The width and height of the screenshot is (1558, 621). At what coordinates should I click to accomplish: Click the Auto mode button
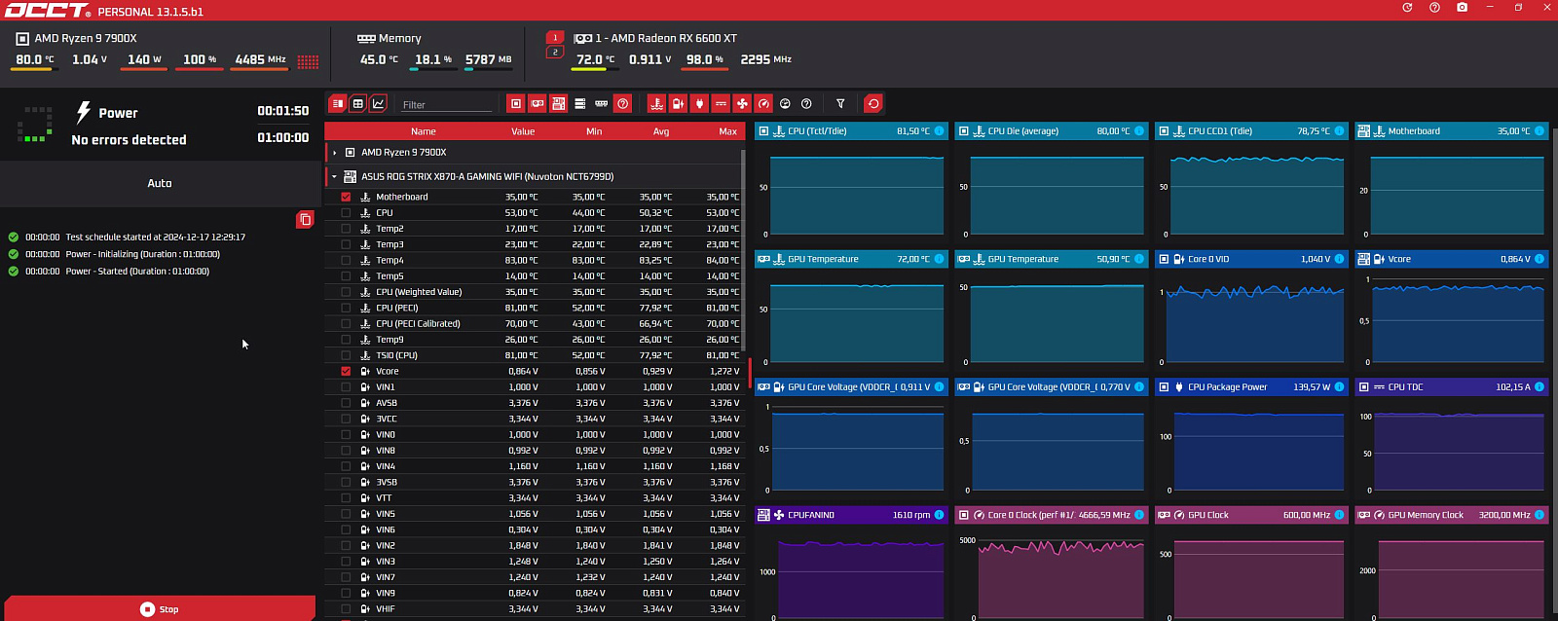(160, 183)
